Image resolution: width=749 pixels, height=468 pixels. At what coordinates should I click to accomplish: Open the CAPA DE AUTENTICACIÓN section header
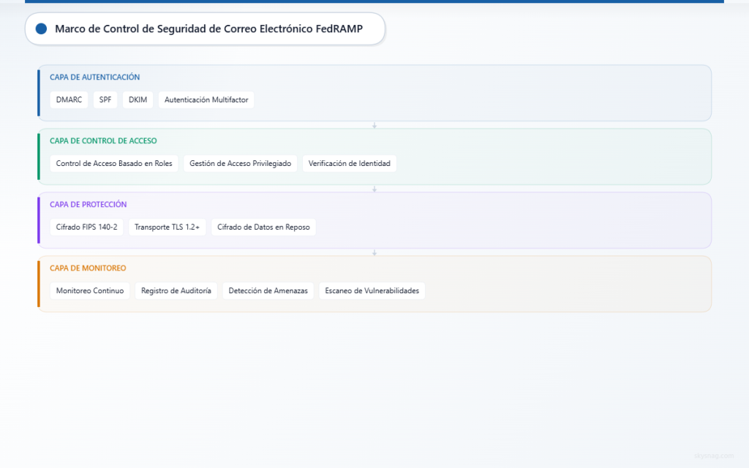(94, 77)
